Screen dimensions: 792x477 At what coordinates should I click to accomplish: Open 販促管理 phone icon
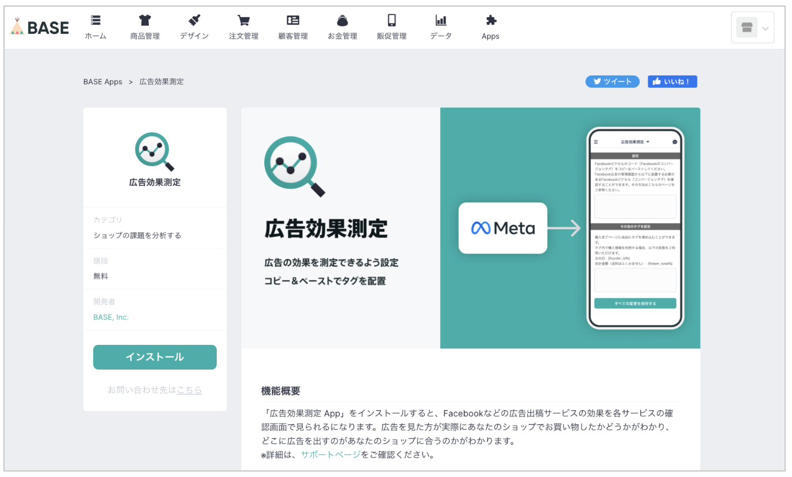click(x=392, y=20)
